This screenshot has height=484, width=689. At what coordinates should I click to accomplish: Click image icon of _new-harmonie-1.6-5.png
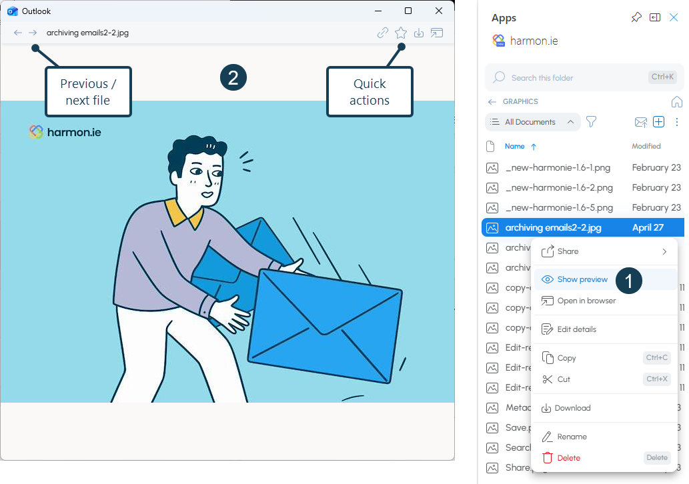(x=492, y=208)
